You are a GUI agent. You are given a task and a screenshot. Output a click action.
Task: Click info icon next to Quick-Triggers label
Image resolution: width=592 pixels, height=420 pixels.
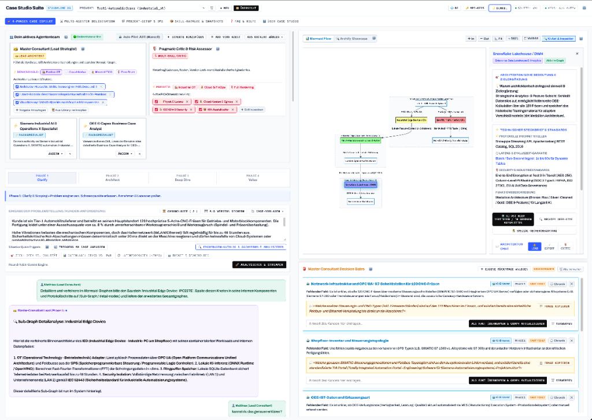pos(47,247)
